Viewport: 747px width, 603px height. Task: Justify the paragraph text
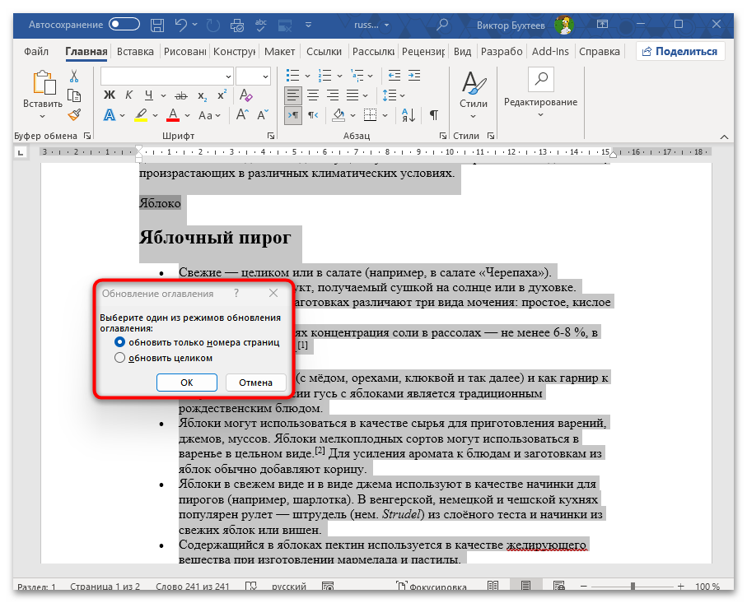point(352,95)
